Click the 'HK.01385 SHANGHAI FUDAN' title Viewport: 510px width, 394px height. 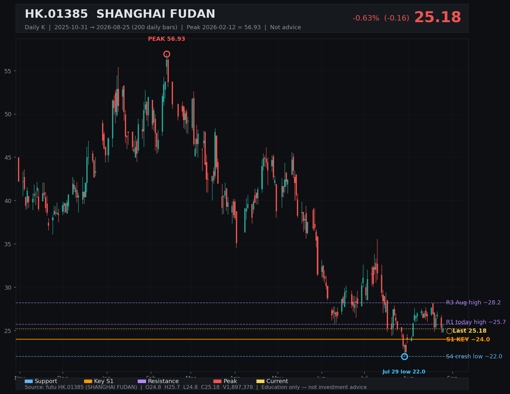click(120, 14)
